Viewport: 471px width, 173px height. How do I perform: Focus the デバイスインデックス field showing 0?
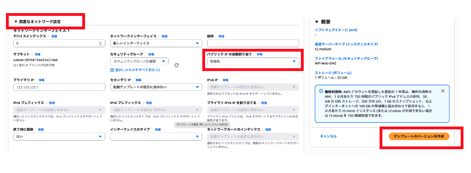pos(59,44)
